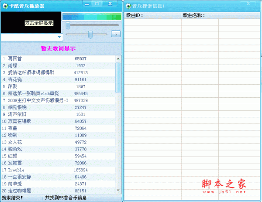
Task: Minimize the Kaku music player window
Action: (x=87, y=4)
